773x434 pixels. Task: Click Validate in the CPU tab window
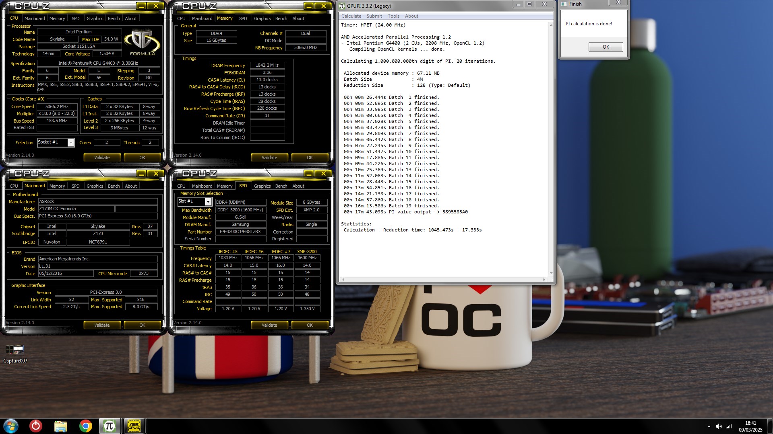coord(102,158)
